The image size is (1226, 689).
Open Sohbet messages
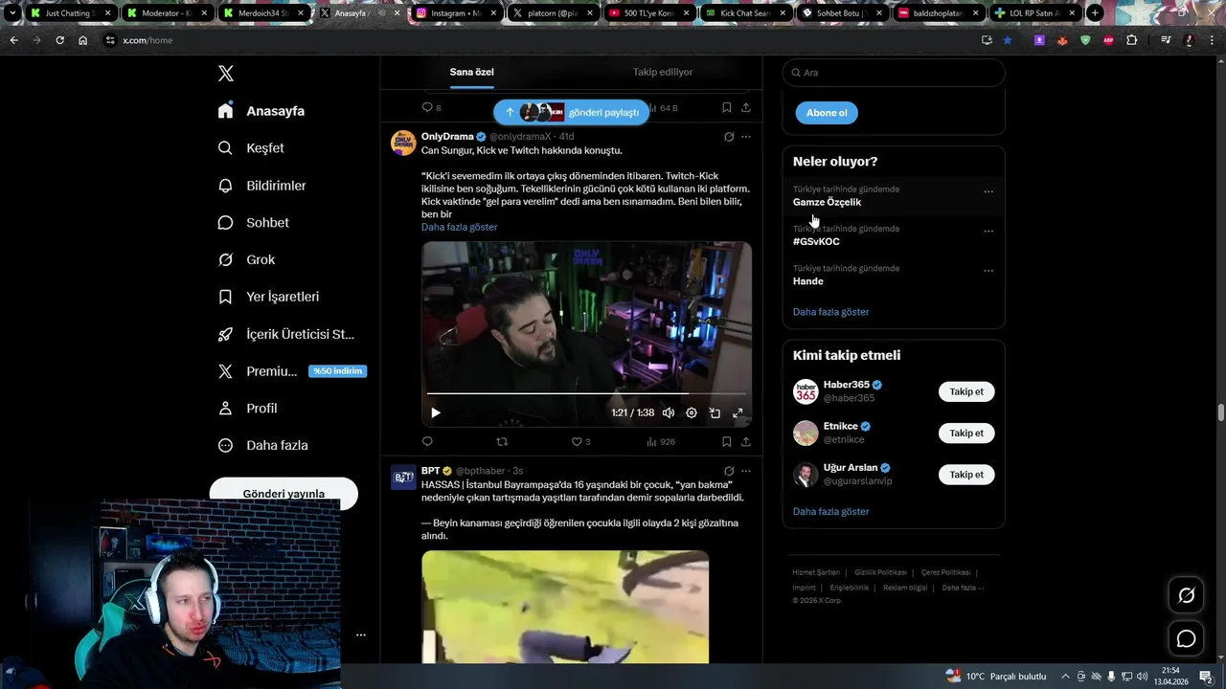[x=253, y=222]
